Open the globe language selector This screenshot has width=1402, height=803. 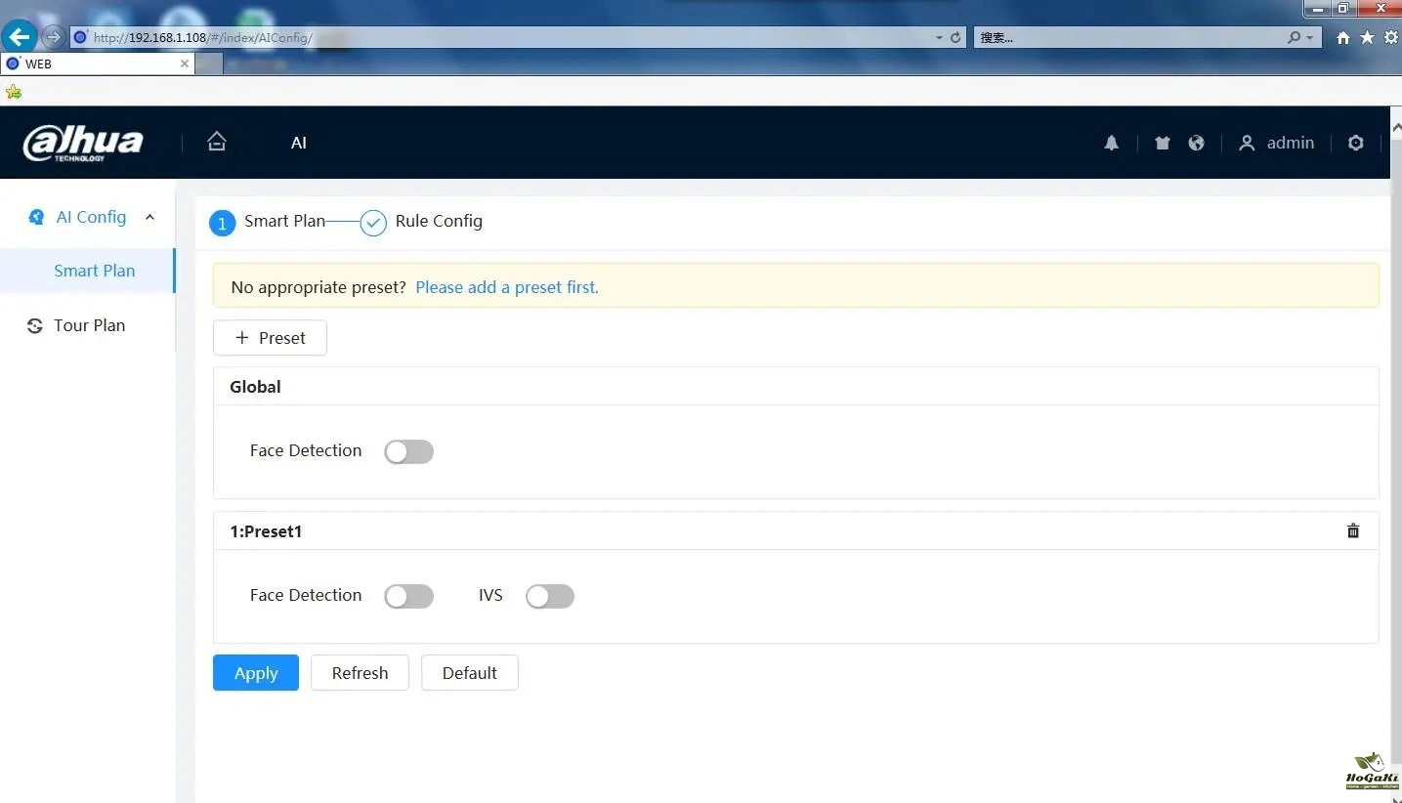click(1196, 143)
